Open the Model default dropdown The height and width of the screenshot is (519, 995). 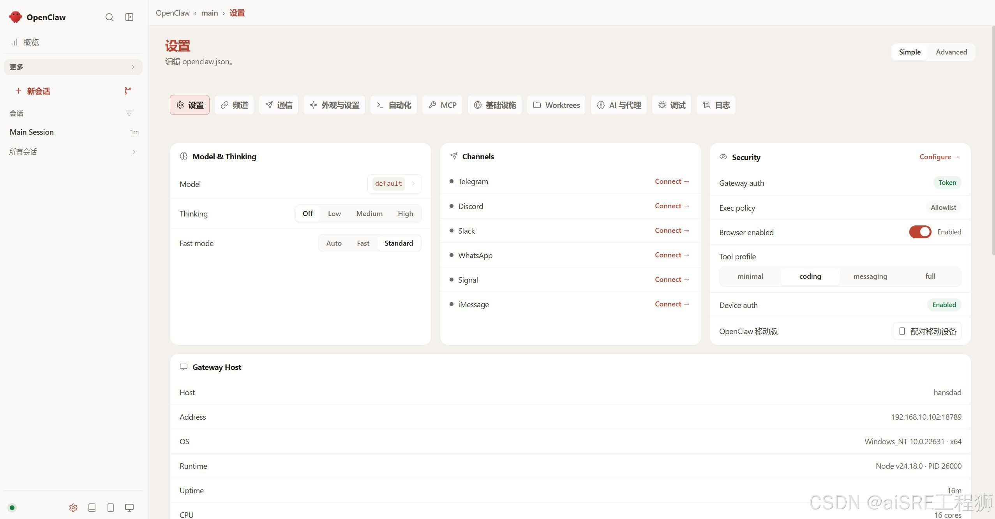[x=394, y=184]
